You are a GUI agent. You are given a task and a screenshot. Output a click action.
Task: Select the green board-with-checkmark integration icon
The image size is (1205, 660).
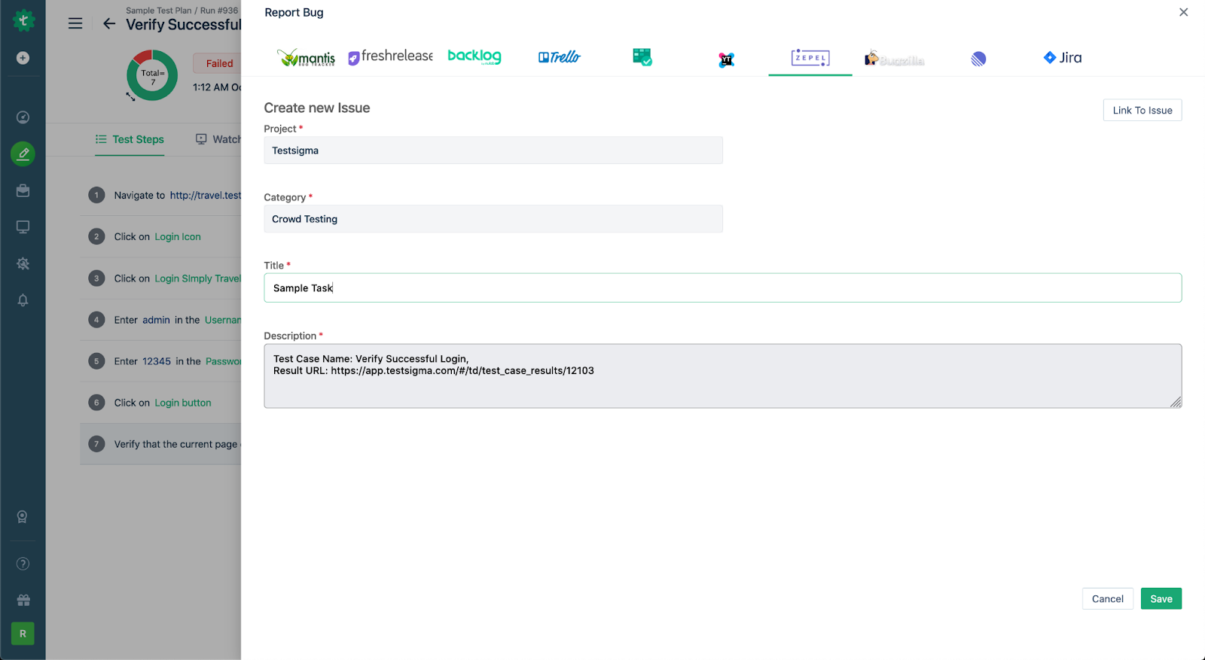pyautogui.click(x=642, y=57)
